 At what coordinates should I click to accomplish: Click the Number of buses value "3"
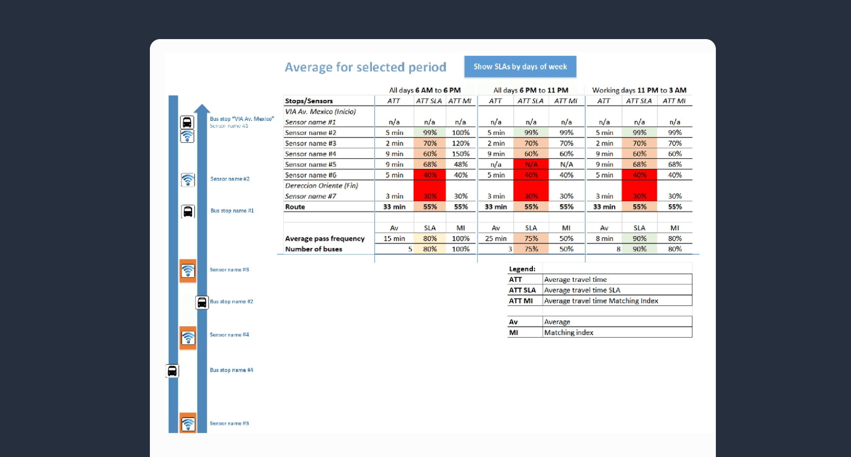pos(510,249)
